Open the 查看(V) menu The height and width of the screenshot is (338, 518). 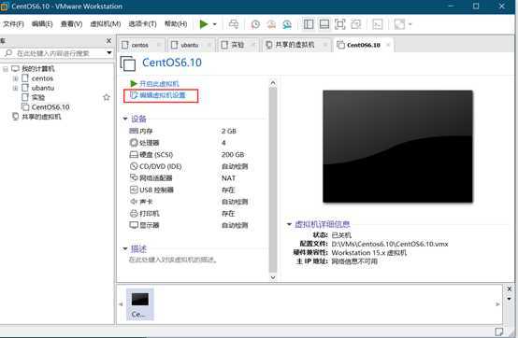[x=71, y=24]
